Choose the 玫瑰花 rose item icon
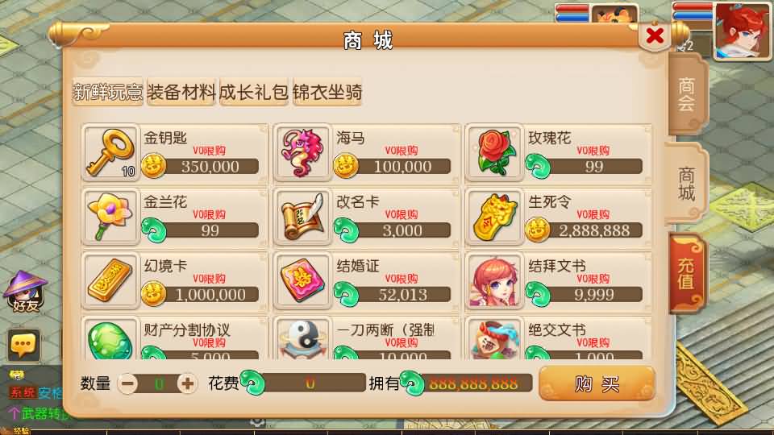This screenshot has width=774, height=435. click(x=494, y=153)
